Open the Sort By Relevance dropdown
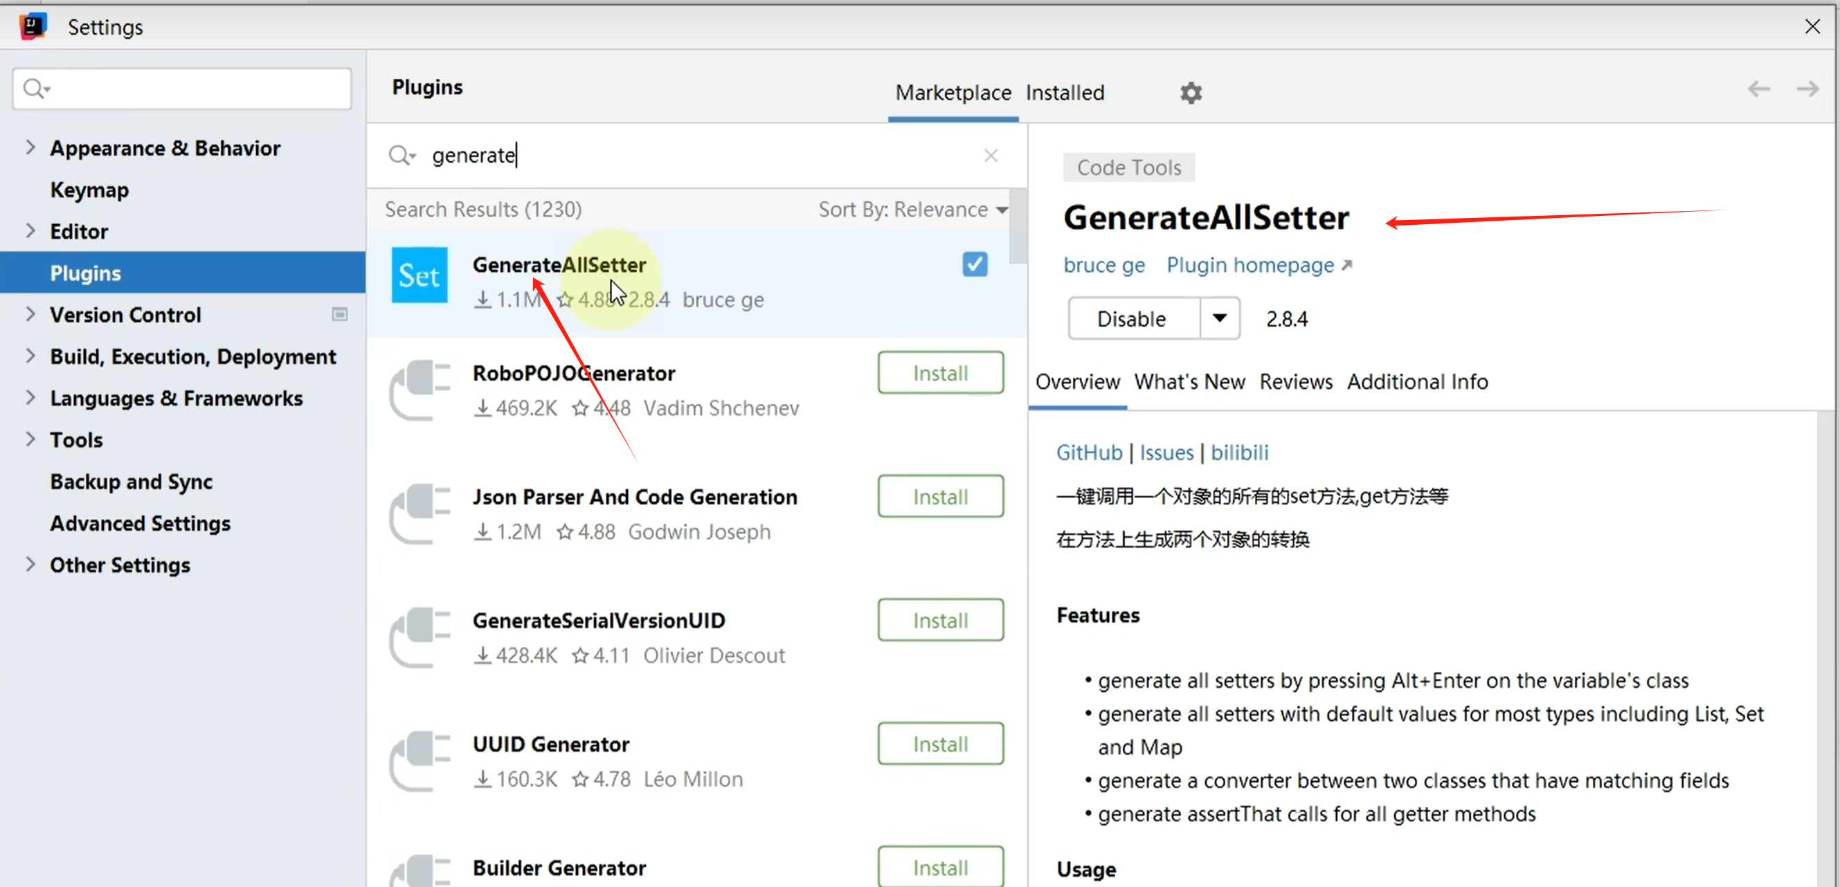Viewport: 1840px width, 887px height. tap(913, 209)
